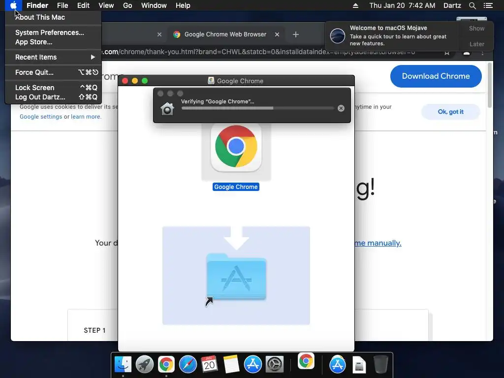Click the Verifying progress bar
The width and height of the screenshot is (504, 378).
pos(257,108)
